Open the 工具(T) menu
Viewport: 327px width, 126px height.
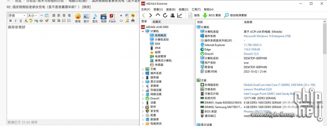tap(196, 9)
